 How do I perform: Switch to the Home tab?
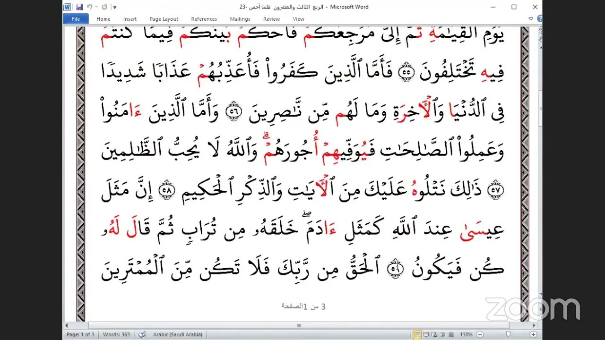pyautogui.click(x=103, y=19)
